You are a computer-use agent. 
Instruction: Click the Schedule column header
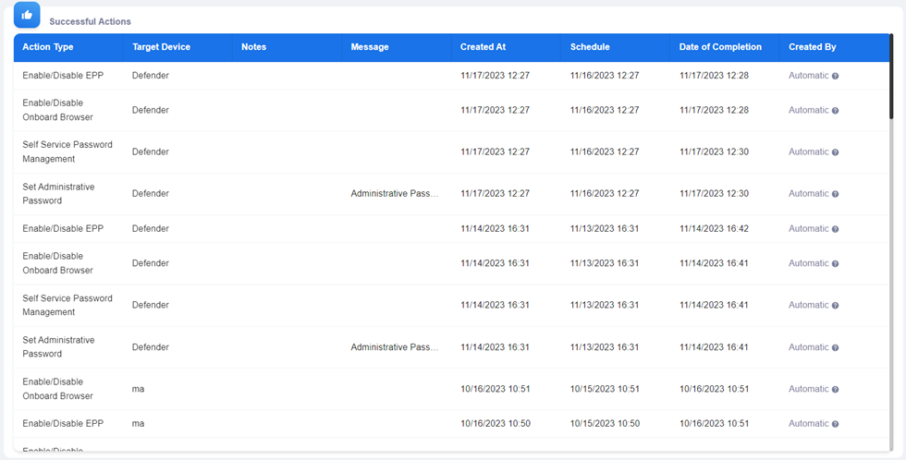tap(590, 47)
